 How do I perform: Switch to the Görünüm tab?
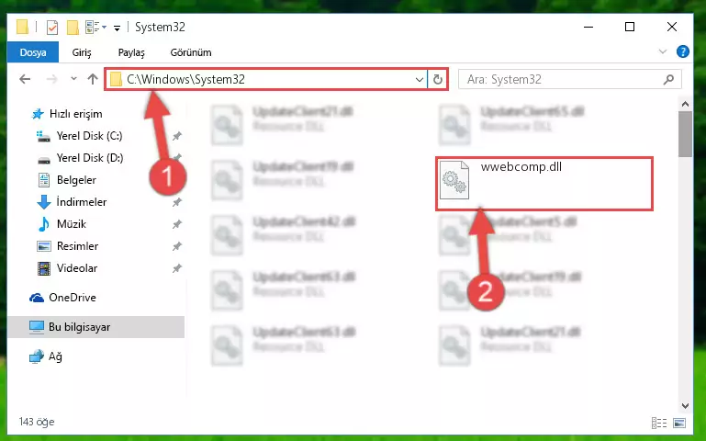[x=191, y=52]
